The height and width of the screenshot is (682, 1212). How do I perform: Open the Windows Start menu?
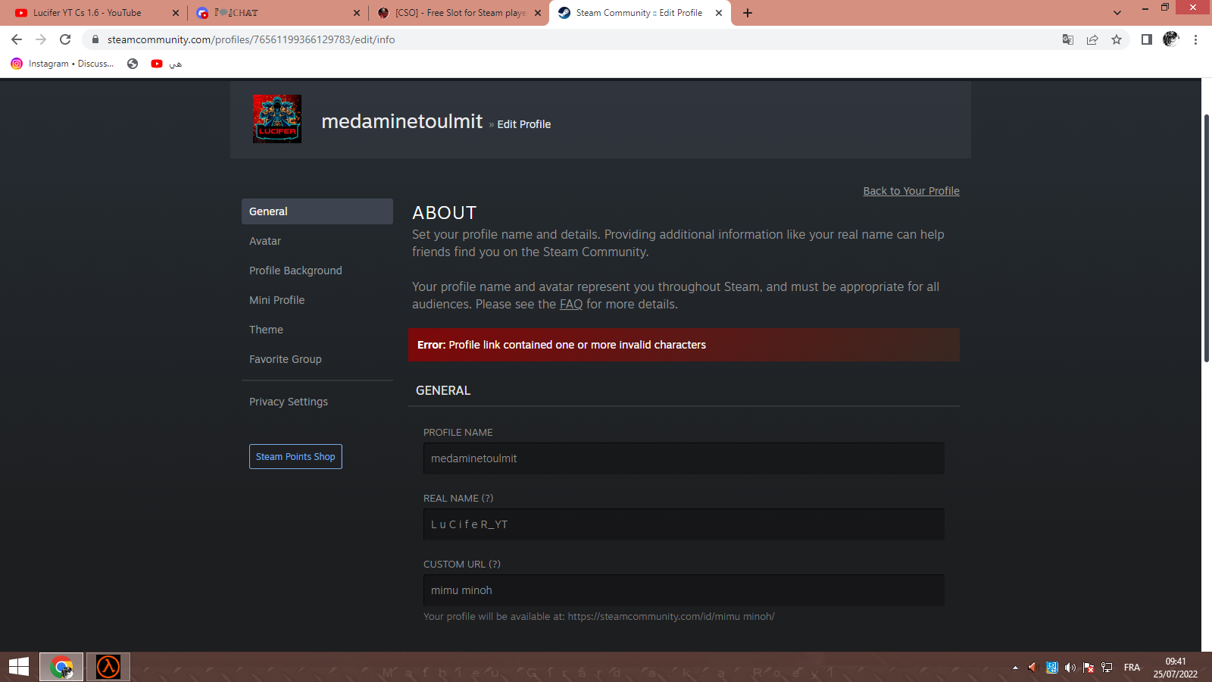point(19,667)
